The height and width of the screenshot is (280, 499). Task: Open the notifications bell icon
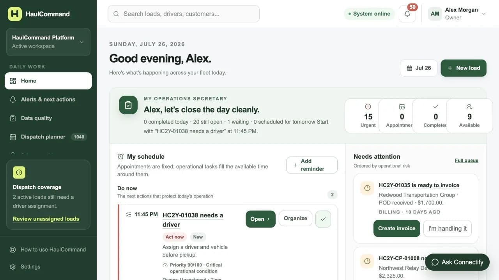click(x=407, y=14)
